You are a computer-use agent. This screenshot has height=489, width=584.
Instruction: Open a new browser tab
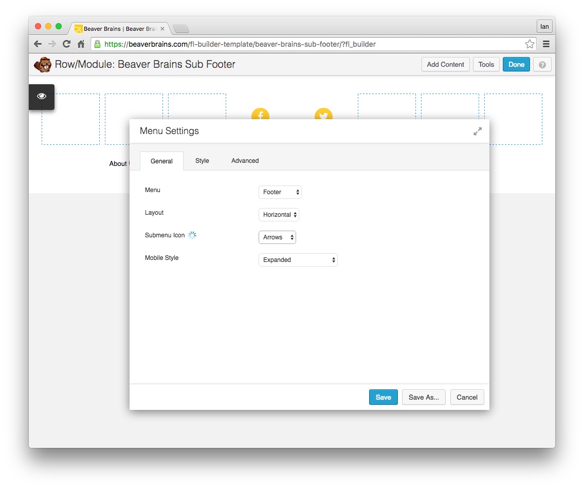(181, 29)
